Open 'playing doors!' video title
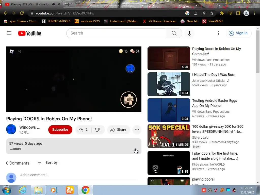The image size is (260, 195). (x=203, y=179)
